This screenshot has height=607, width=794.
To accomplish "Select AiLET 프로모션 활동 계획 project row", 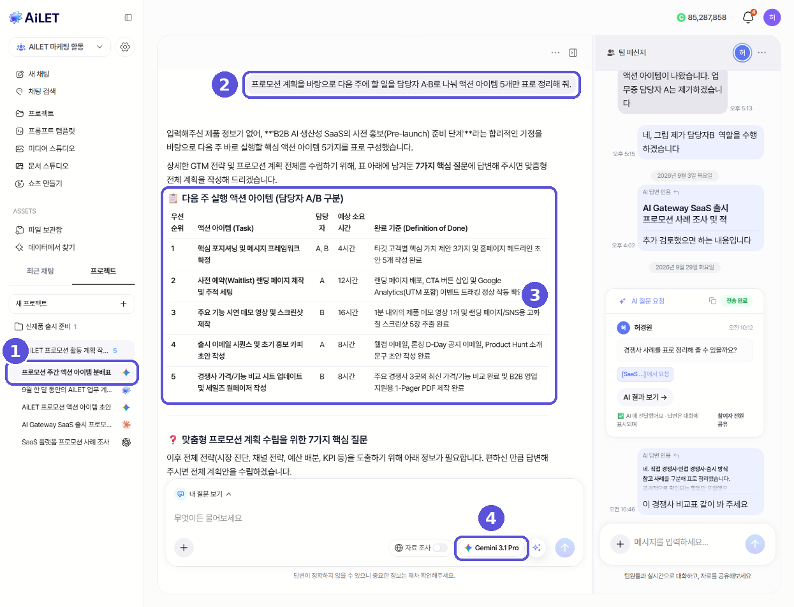I will pos(71,350).
